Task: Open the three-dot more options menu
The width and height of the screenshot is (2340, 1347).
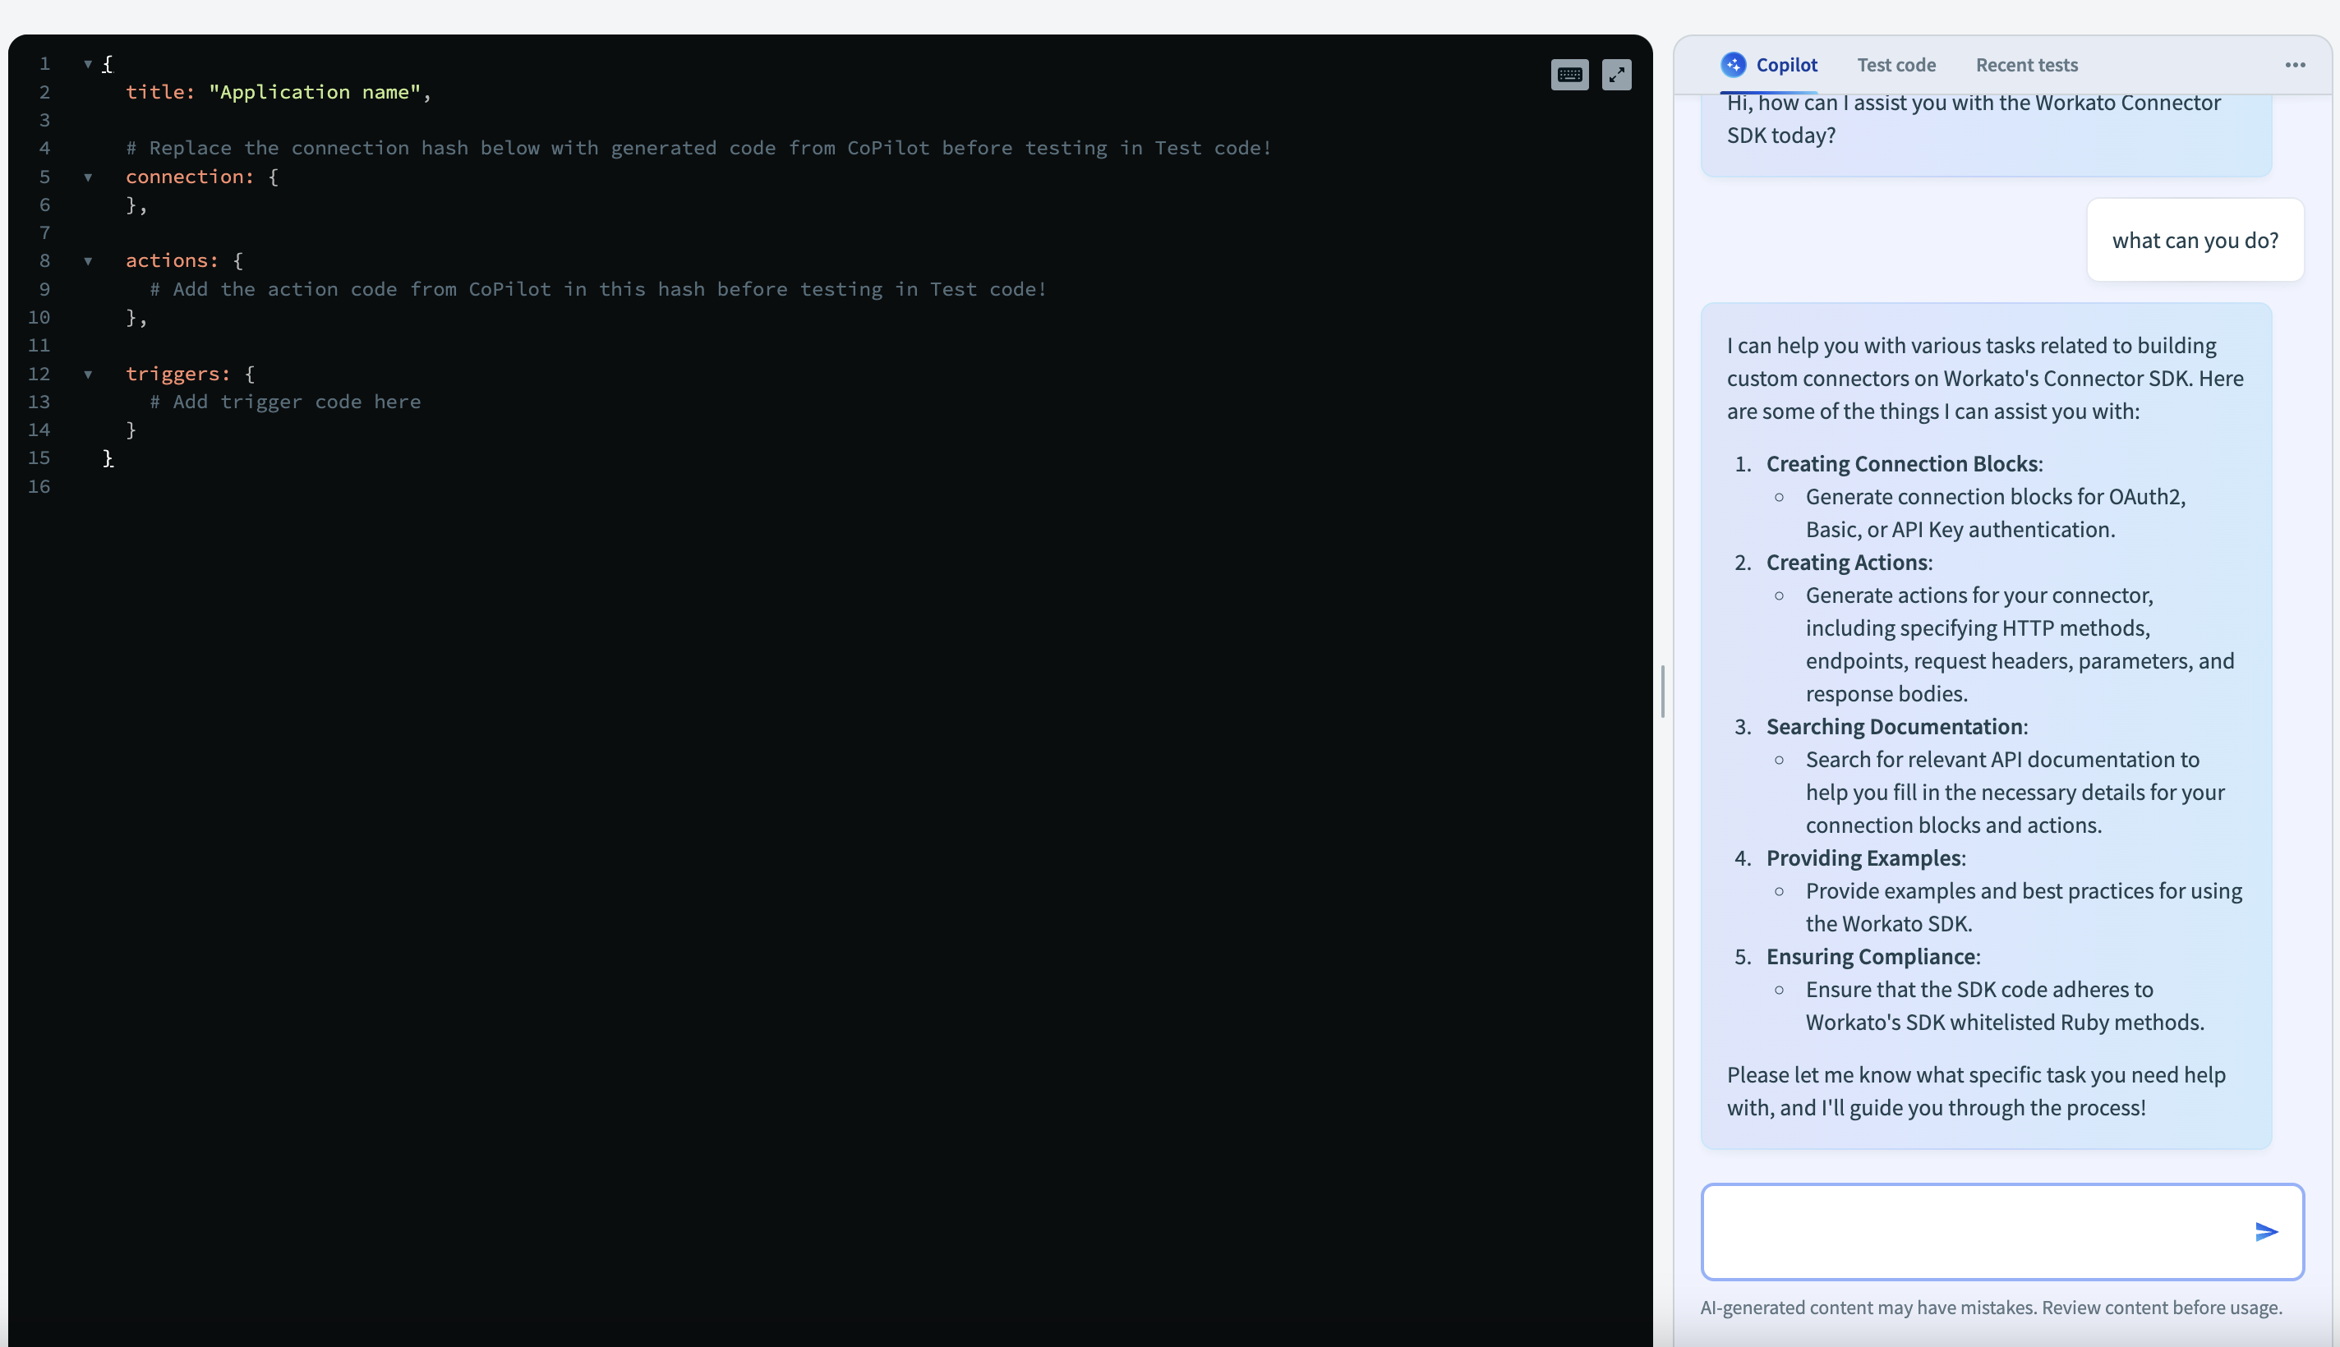Action: pyautogui.click(x=2295, y=65)
